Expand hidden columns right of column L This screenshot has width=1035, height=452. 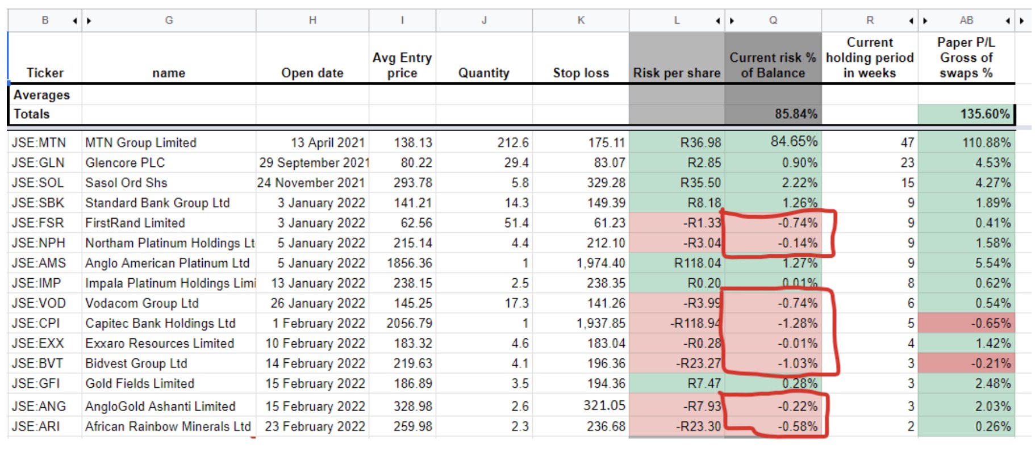click(717, 21)
